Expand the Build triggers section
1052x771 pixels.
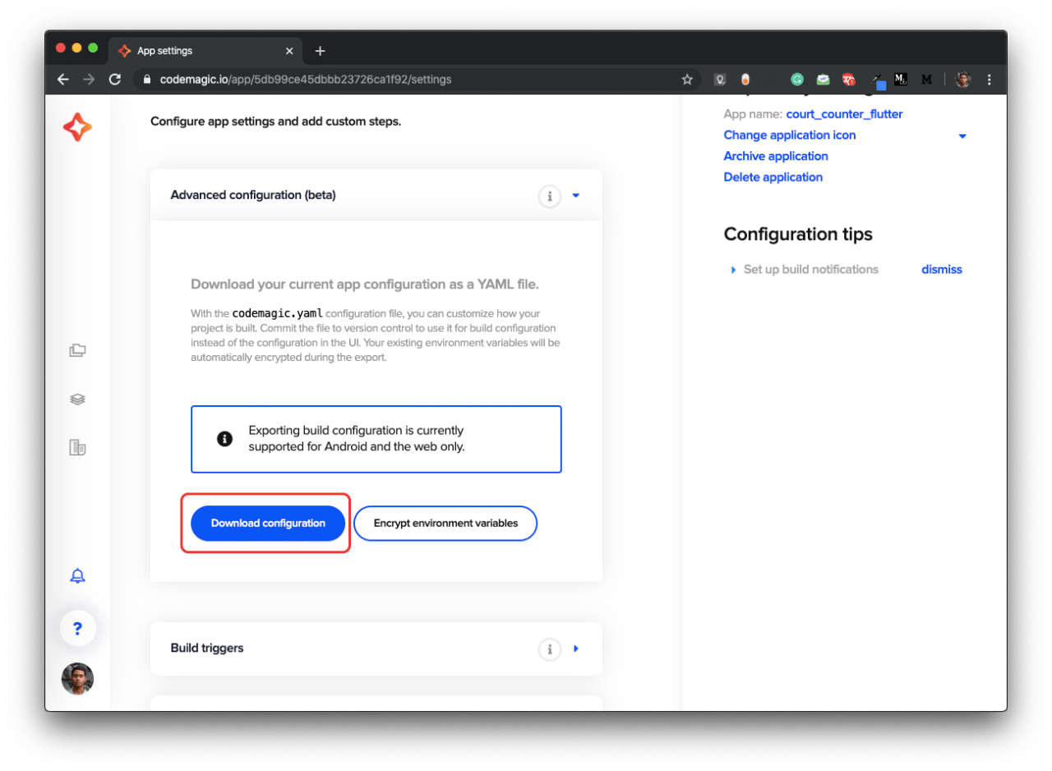point(576,649)
